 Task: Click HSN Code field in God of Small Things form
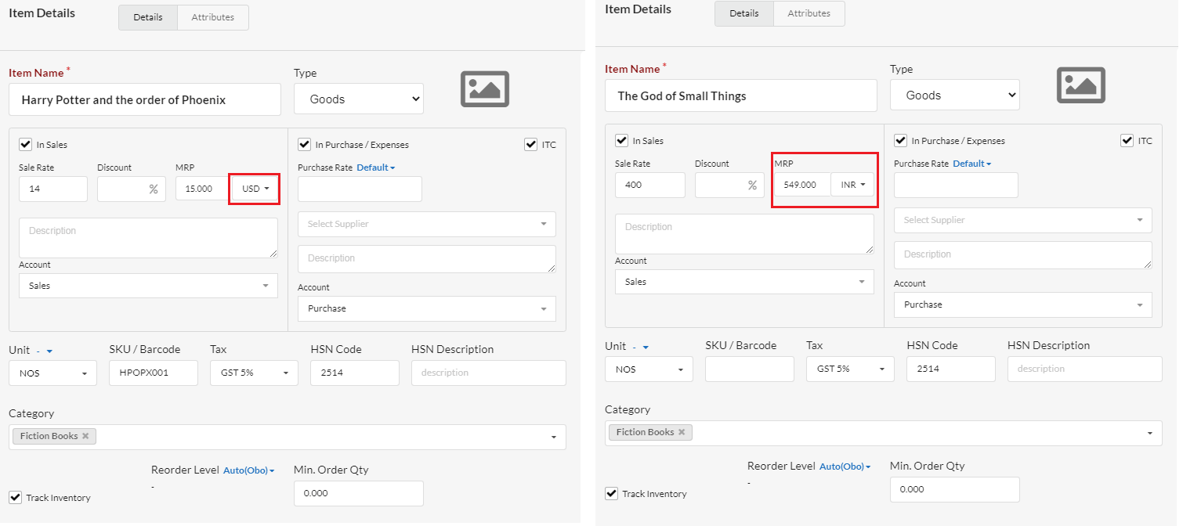pos(951,369)
